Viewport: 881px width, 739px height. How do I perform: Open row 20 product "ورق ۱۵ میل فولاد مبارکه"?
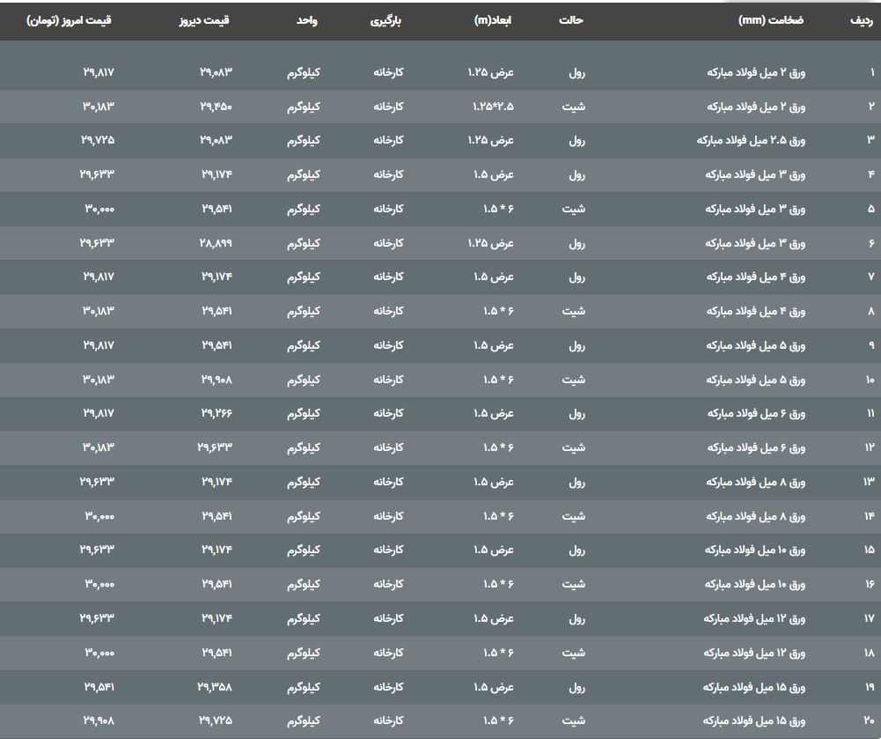(x=754, y=721)
